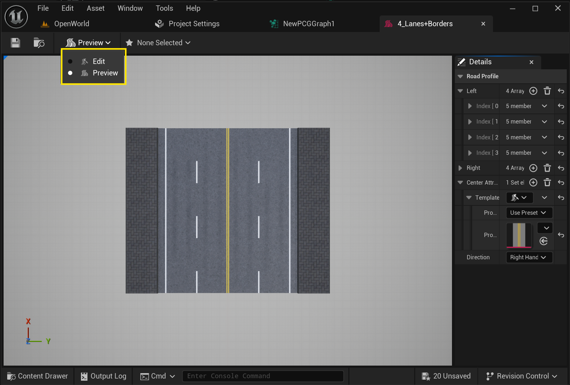The width and height of the screenshot is (570, 385).
Task: Add element to Right array
Action: pyautogui.click(x=533, y=168)
